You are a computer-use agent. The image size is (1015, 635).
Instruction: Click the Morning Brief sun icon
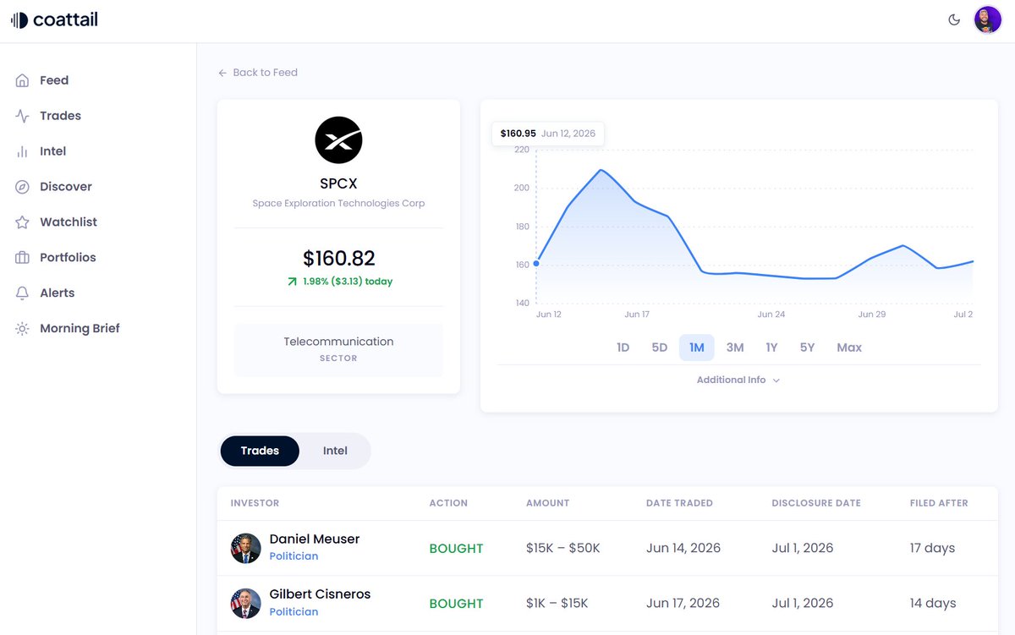point(22,329)
